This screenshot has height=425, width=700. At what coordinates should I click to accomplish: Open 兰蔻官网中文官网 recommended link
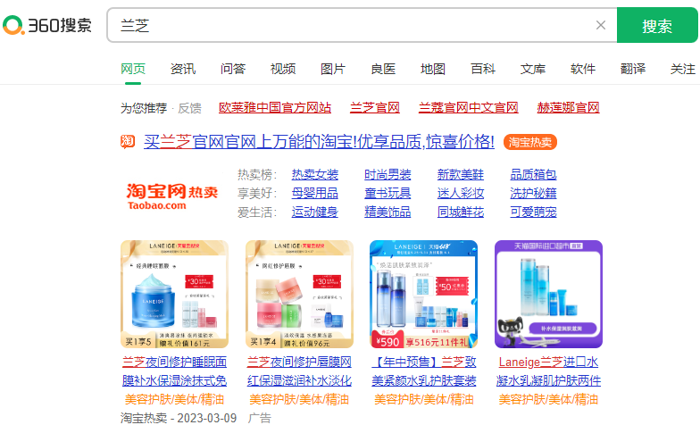coord(468,107)
